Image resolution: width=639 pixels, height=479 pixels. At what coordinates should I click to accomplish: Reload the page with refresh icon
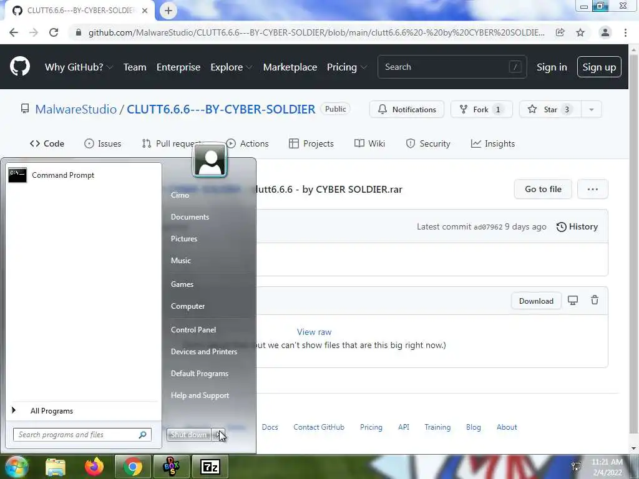click(x=54, y=32)
